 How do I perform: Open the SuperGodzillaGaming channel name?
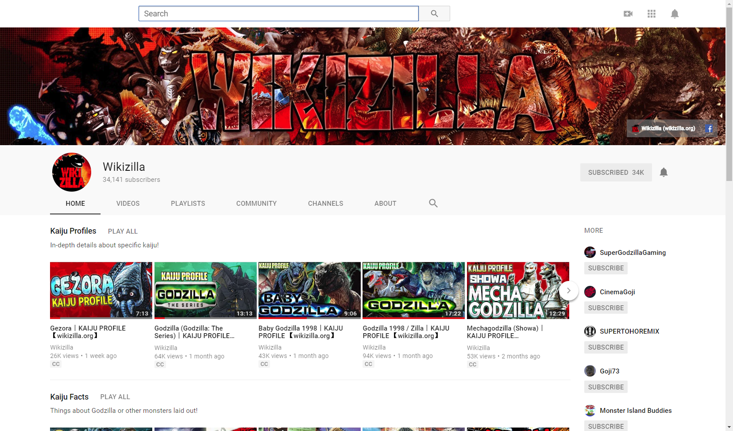633,252
